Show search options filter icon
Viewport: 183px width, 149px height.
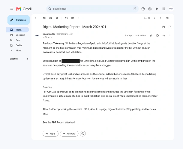135,9
